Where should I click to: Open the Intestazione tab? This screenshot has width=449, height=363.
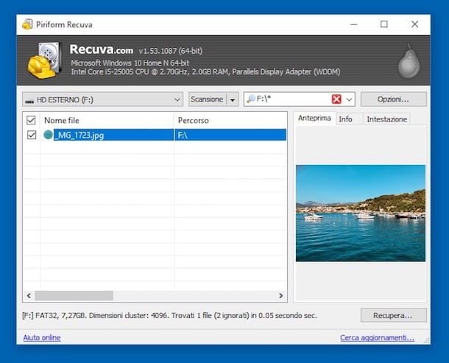387,119
